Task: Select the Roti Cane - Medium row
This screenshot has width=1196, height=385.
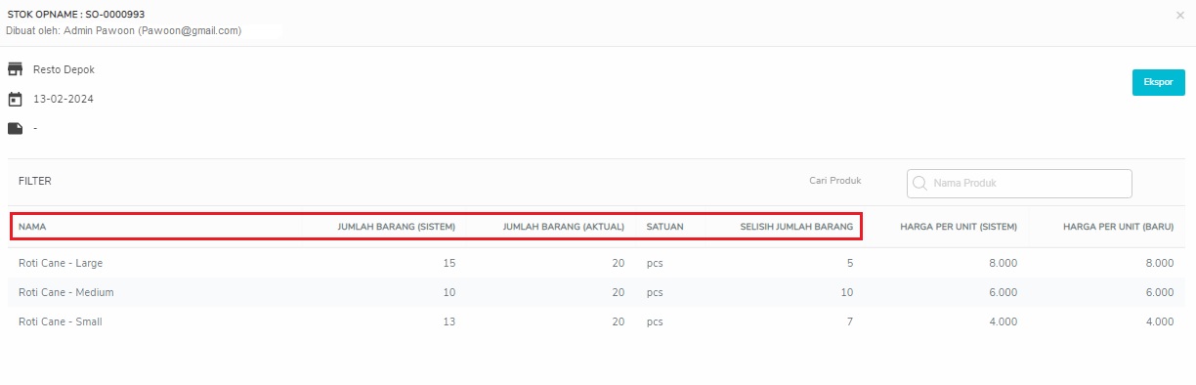Action: [597, 292]
